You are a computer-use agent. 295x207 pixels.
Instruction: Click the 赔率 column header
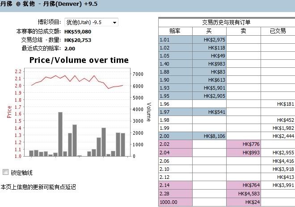point(175,31)
